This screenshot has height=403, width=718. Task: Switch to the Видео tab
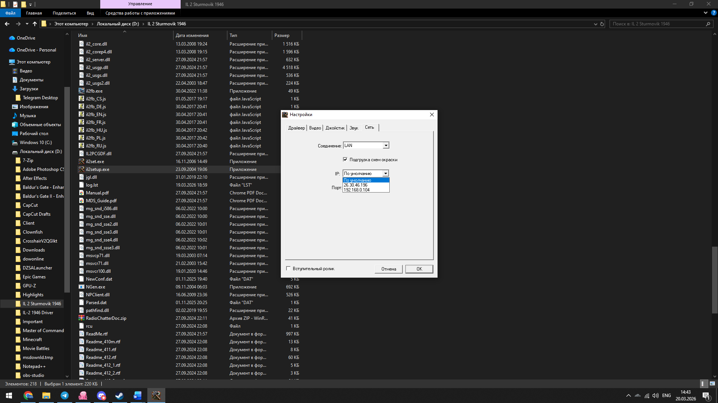point(315,128)
